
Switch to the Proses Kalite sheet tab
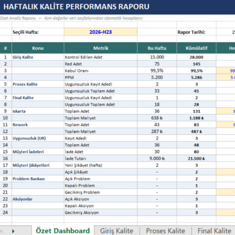point(165,231)
